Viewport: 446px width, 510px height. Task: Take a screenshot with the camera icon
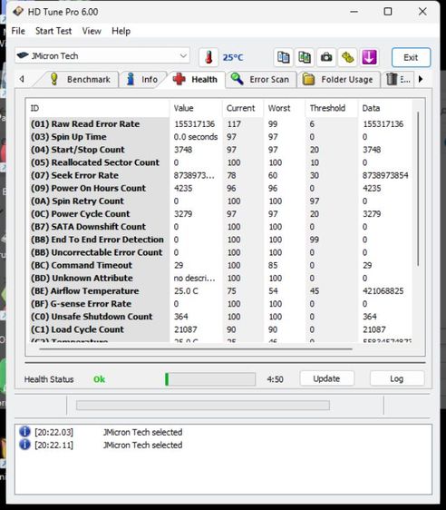[326, 57]
